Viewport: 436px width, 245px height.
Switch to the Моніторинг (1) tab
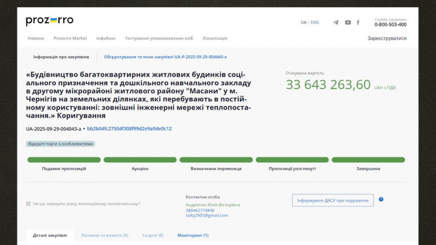tap(192, 235)
